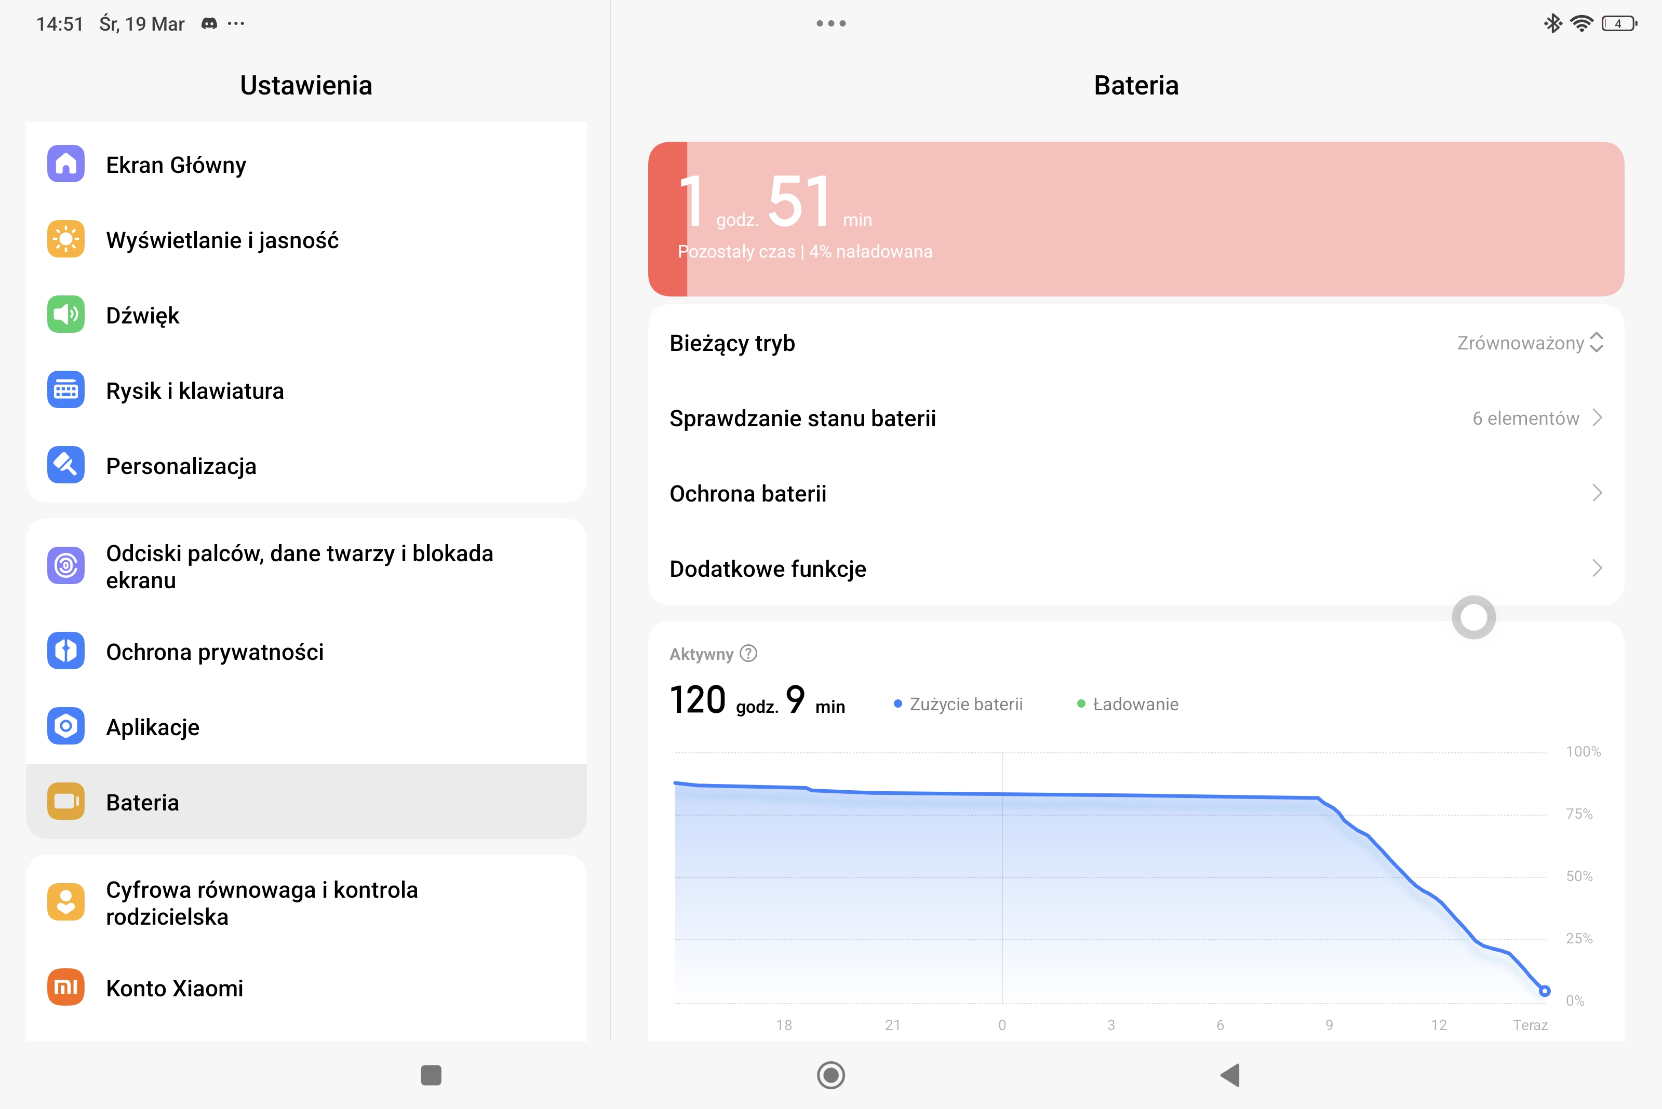The width and height of the screenshot is (1662, 1109).
Task: Open the Konto Xiaomi Mi icon
Action: pos(66,988)
